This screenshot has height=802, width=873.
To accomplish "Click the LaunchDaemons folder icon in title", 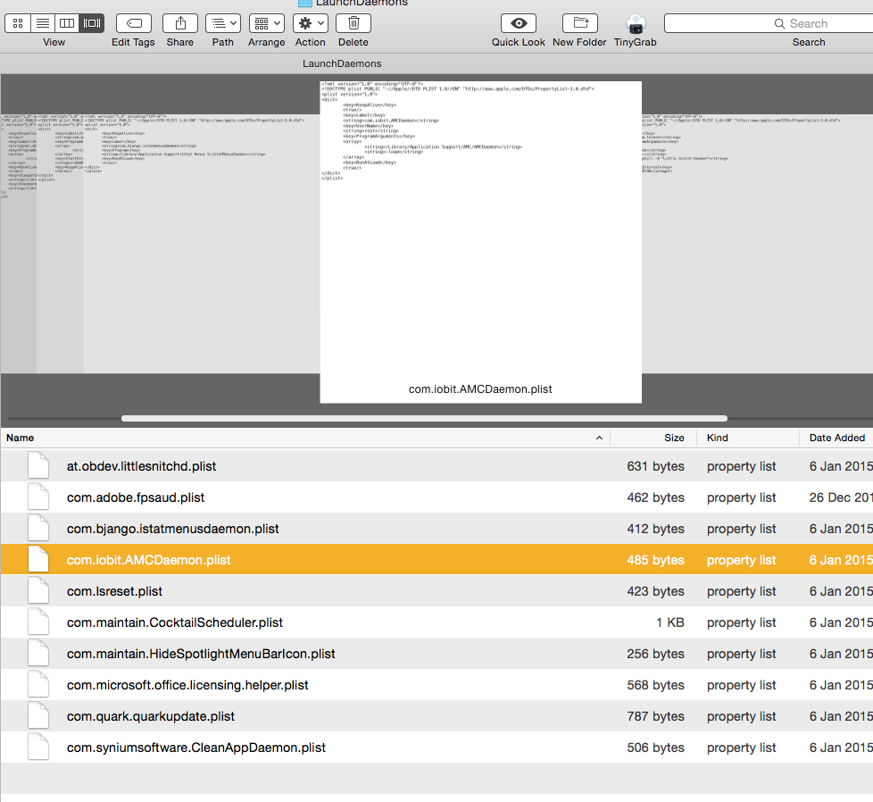I will pyautogui.click(x=304, y=4).
